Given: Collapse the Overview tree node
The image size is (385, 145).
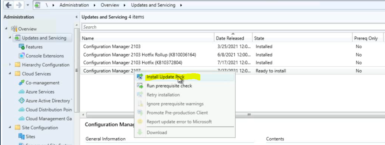Looking at the screenshot, I should 6,29.
